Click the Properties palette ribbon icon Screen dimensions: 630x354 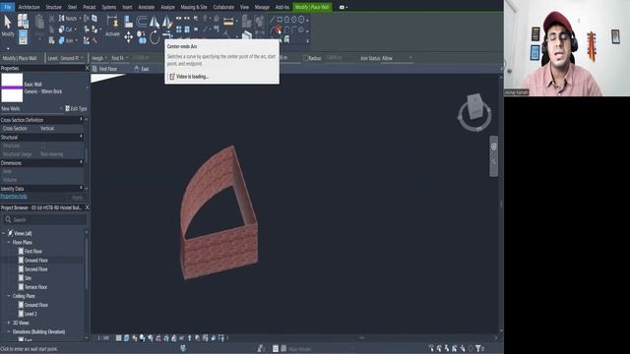coord(23,37)
